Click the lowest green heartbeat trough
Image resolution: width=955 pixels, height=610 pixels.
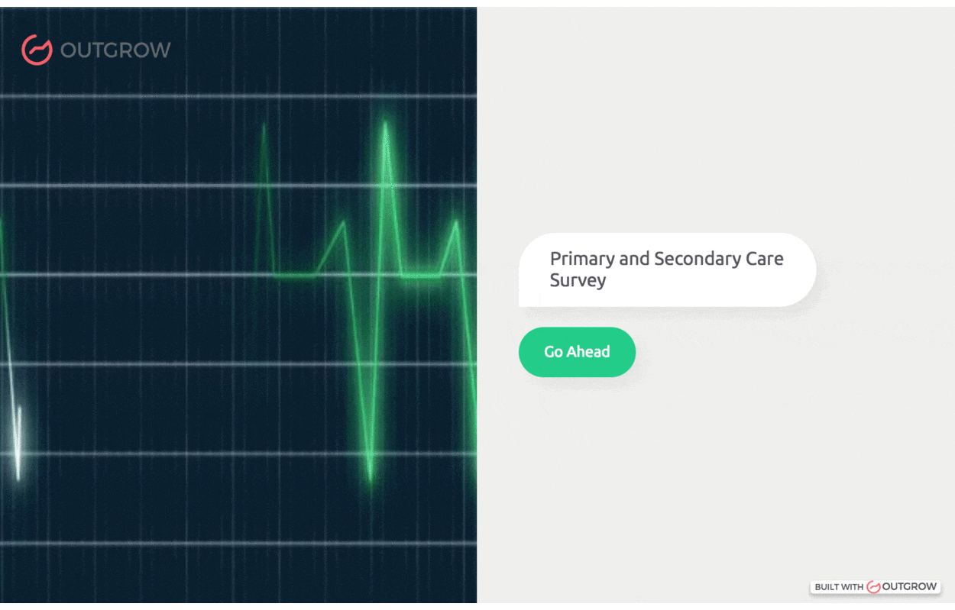[x=371, y=477]
